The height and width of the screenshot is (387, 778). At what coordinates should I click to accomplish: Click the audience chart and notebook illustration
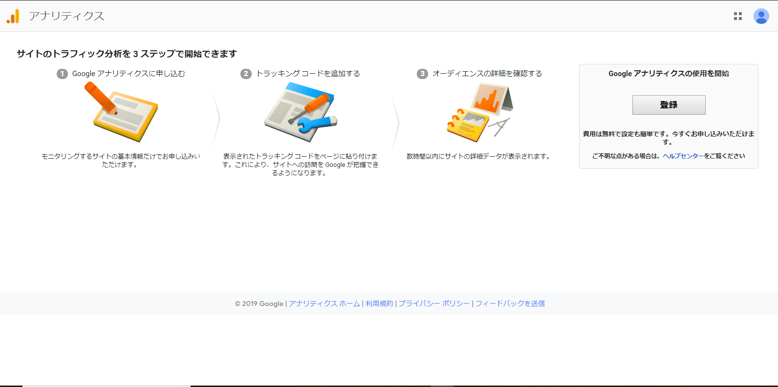point(480,112)
